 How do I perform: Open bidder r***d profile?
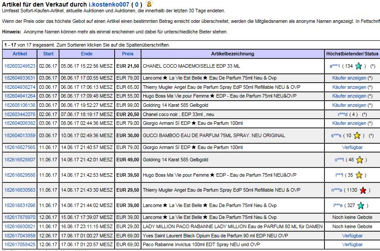[343, 114]
